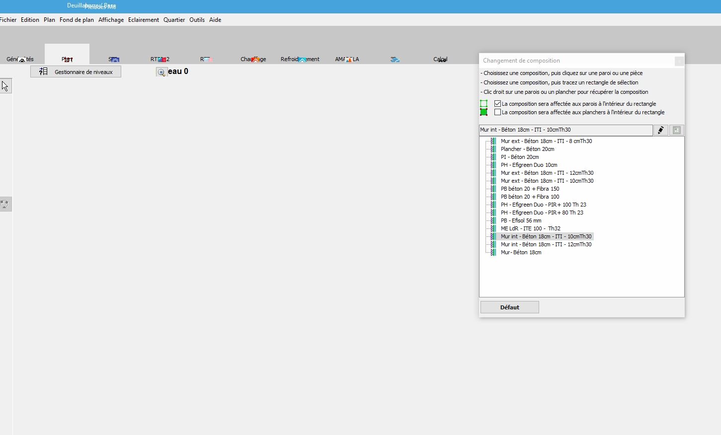
Task: Switch to the Chauffage tab
Action: [253, 59]
